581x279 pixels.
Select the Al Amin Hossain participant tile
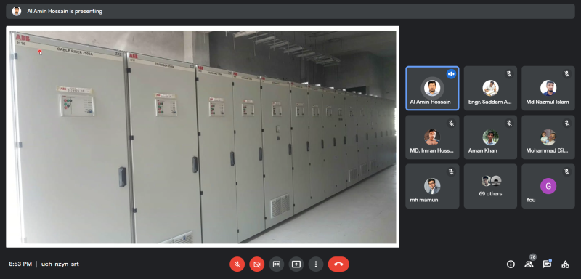(x=432, y=88)
